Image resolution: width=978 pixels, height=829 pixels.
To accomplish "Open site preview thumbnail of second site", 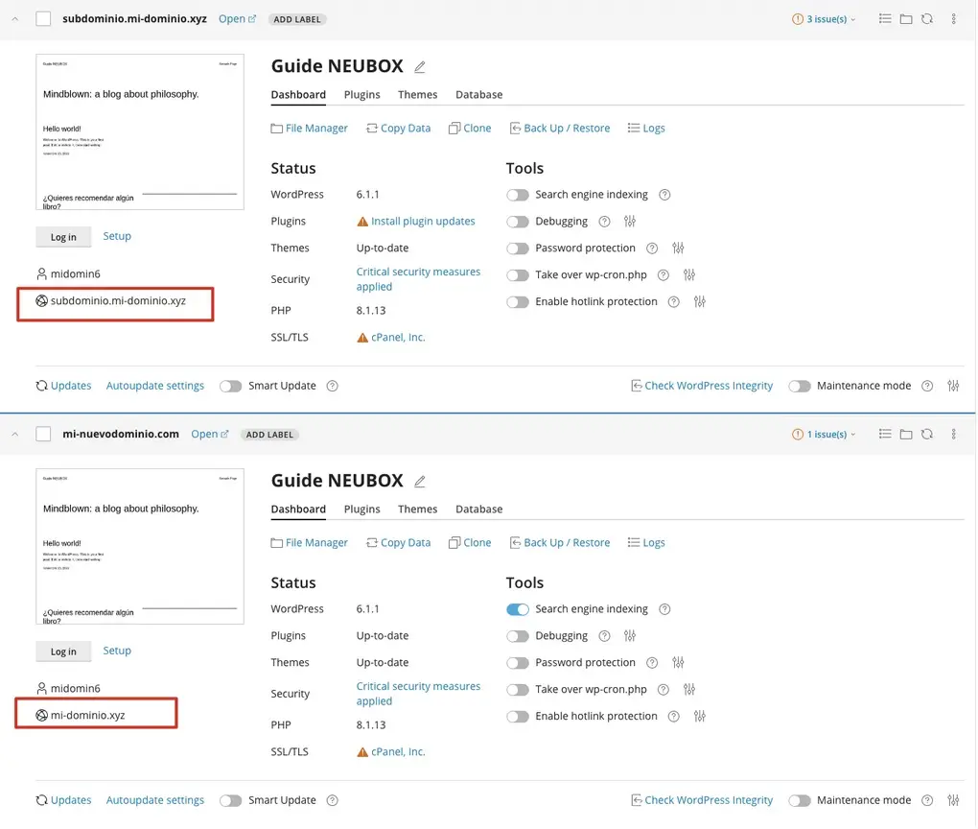I will pyautogui.click(x=140, y=546).
